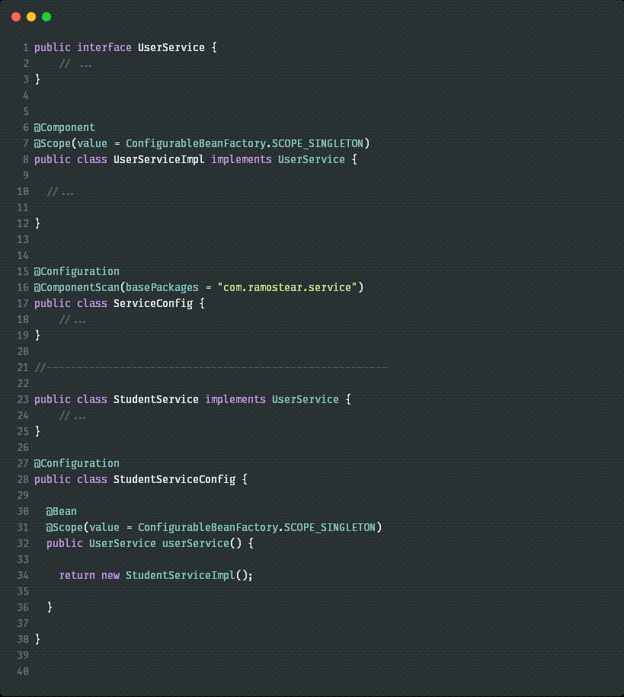Click the @Scope annotation on line 7
This screenshot has height=697, width=624.
point(52,143)
